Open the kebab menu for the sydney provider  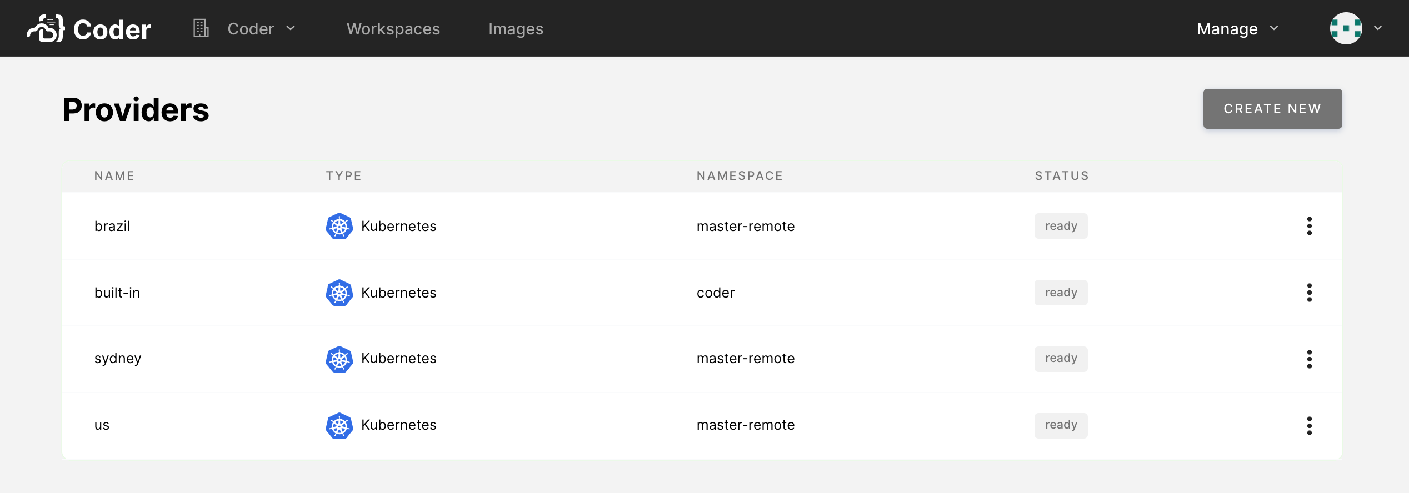tap(1310, 359)
